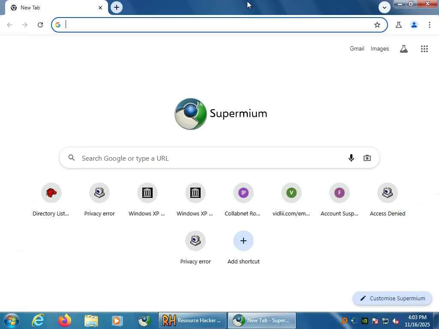Open the first Privacy error shortcut
This screenshot has width=439, height=329.
point(99,200)
